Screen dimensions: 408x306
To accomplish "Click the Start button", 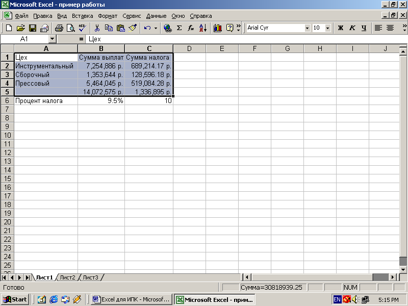I will point(15,299).
